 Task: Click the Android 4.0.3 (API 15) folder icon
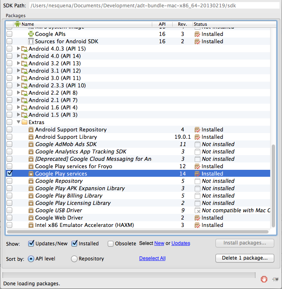coord(24,49)
